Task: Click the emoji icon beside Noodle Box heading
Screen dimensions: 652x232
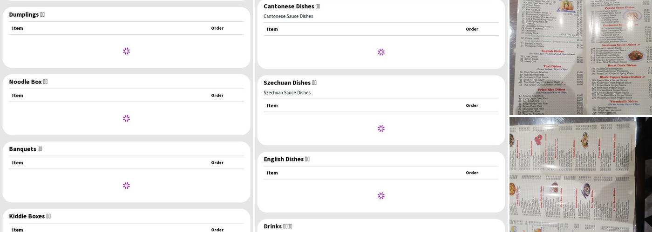Action: (x=45, y=82)
